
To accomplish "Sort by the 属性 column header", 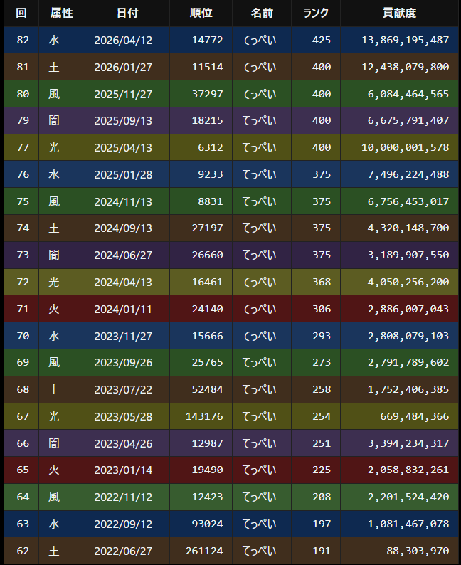I will pyautogui.click(x=62, y=14).
